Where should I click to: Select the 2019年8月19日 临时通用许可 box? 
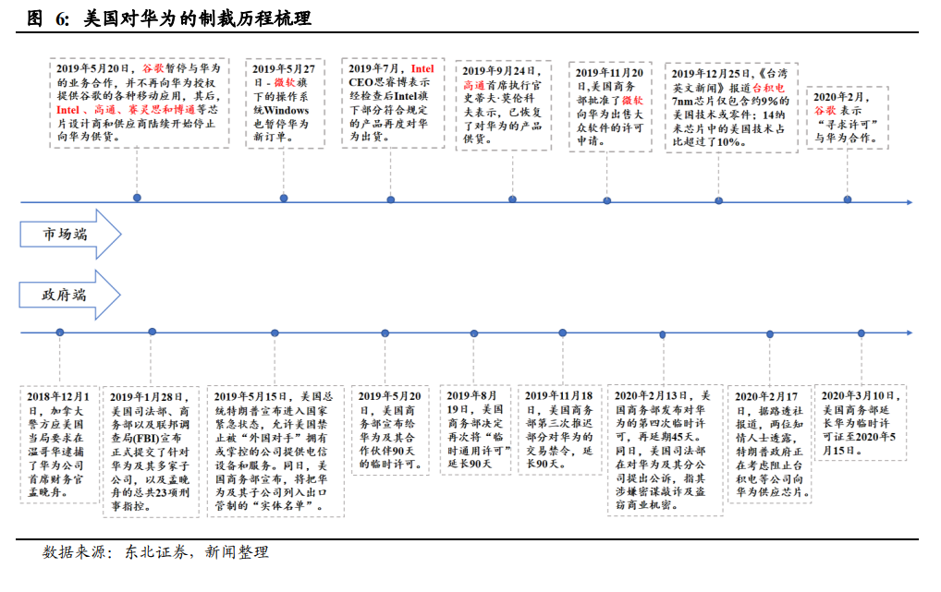click(x=475, y=430)
